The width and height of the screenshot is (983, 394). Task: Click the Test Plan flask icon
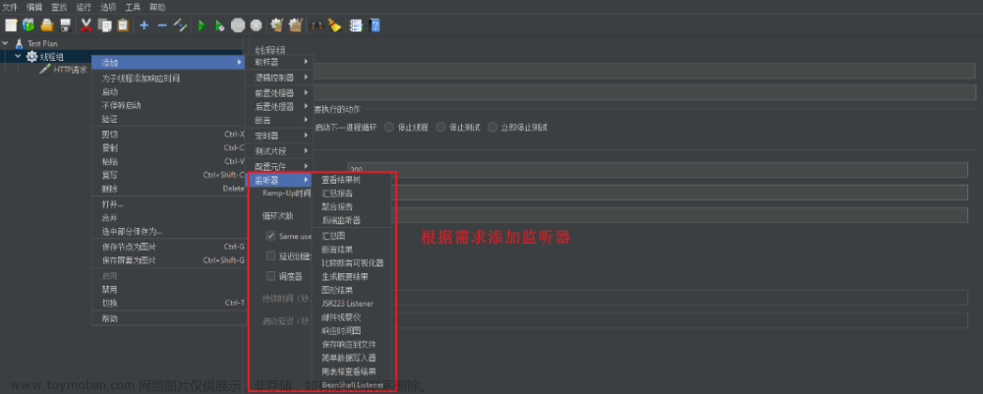coord(19,44)
